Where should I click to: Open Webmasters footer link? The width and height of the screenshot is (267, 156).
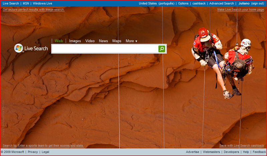pos(211,152)
